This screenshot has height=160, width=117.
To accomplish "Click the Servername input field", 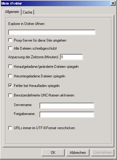I will click(x=67, y=106).
